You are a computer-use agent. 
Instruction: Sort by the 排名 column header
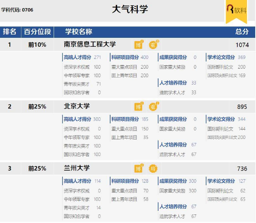(x=10, y=32)
